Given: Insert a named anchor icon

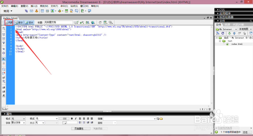Looking at the screenshot, I should 37,11.
